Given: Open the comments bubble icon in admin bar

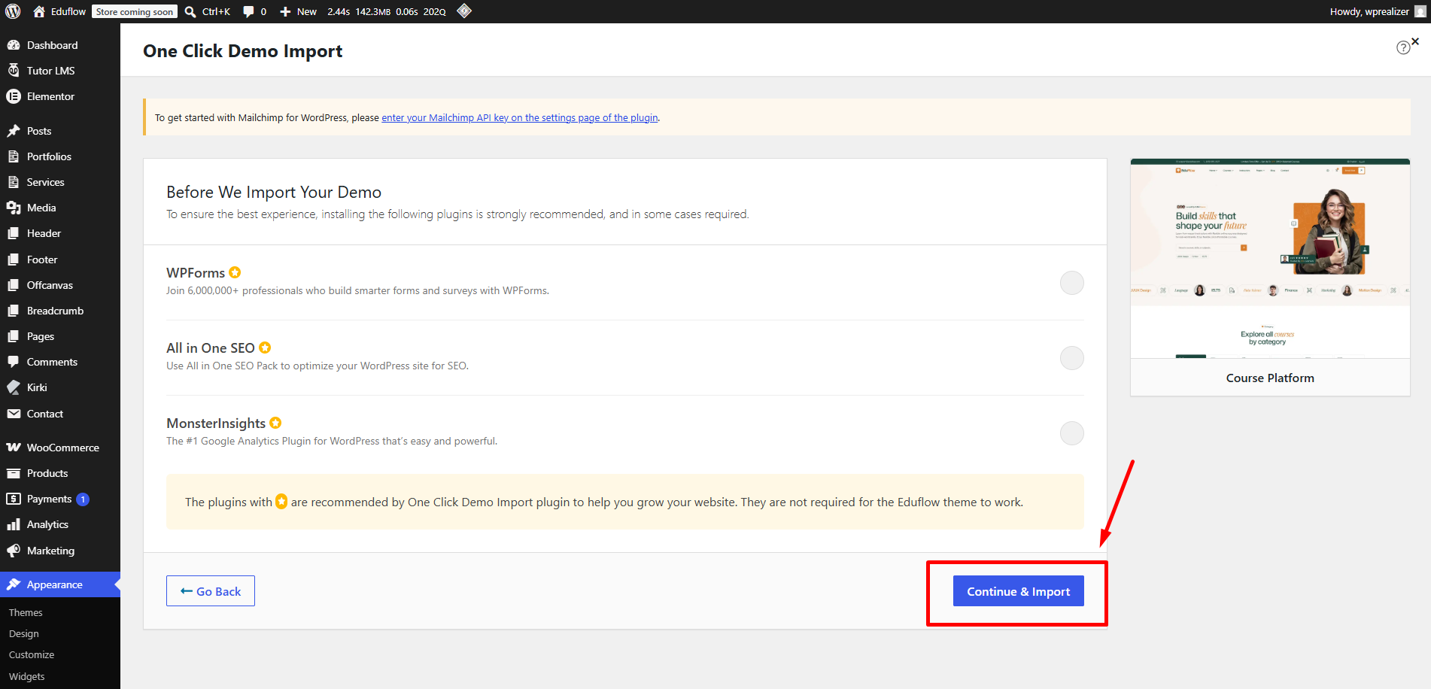Looking at the screenshot, I should coord(248,11).
